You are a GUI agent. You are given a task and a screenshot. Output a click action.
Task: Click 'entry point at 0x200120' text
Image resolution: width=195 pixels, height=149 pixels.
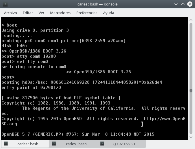[31, 87]
